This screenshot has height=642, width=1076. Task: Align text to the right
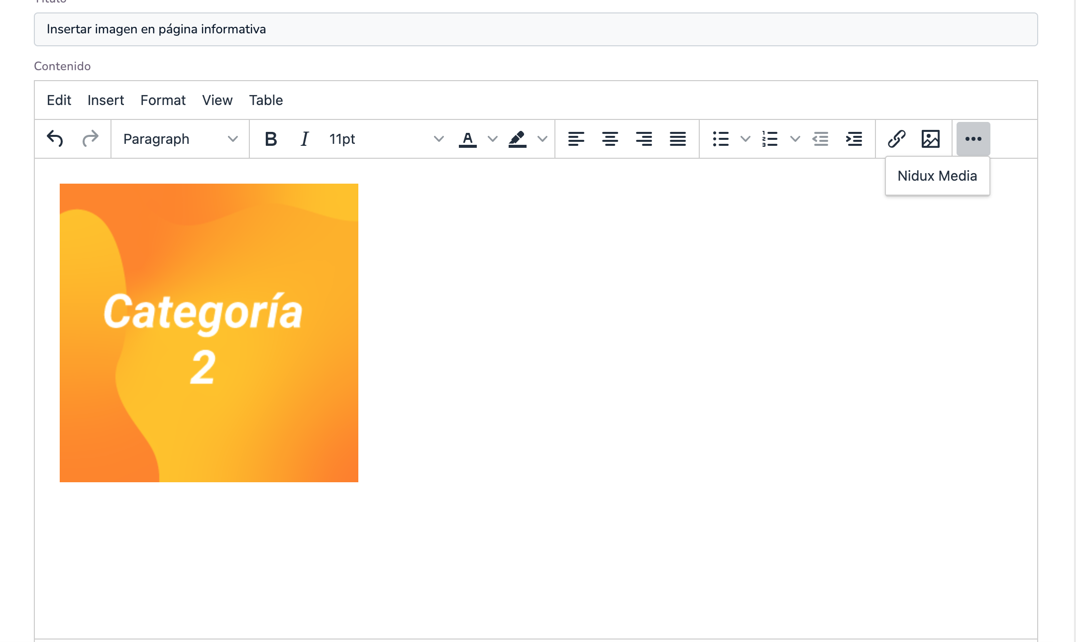pyautogui.click(x=644, y=139)
